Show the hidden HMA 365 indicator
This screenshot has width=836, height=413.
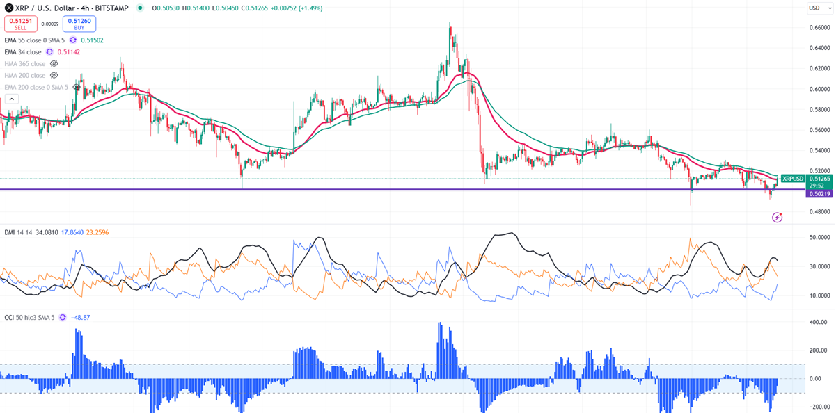tap(54, 63)
